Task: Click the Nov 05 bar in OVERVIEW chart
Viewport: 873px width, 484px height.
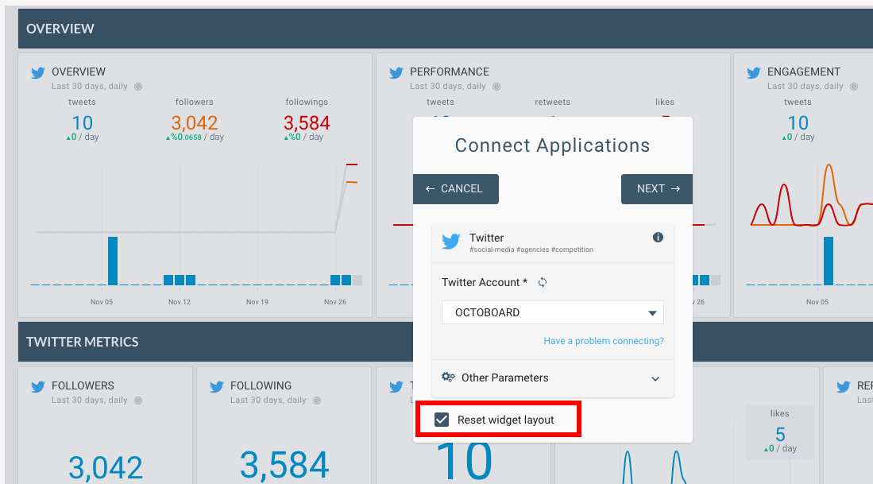Action: pyautogui.click(x=113, y=261)
